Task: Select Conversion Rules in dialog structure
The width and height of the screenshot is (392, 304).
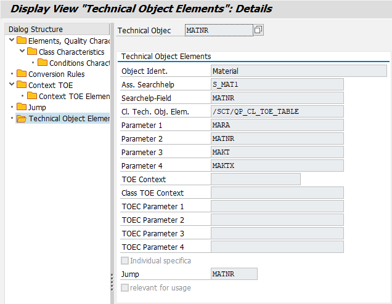Action: 56,74
